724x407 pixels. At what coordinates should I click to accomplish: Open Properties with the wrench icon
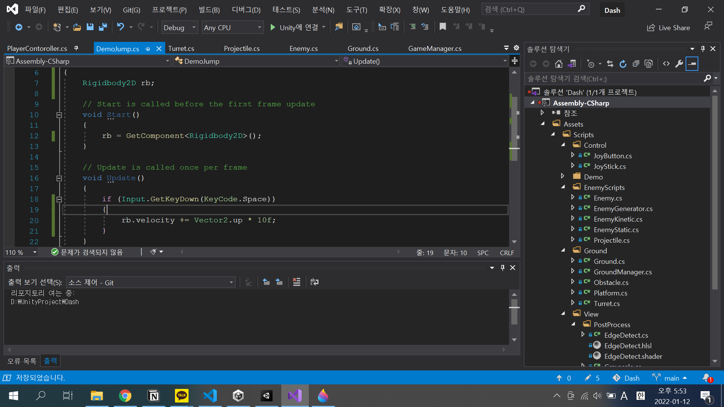pos(679,64)
